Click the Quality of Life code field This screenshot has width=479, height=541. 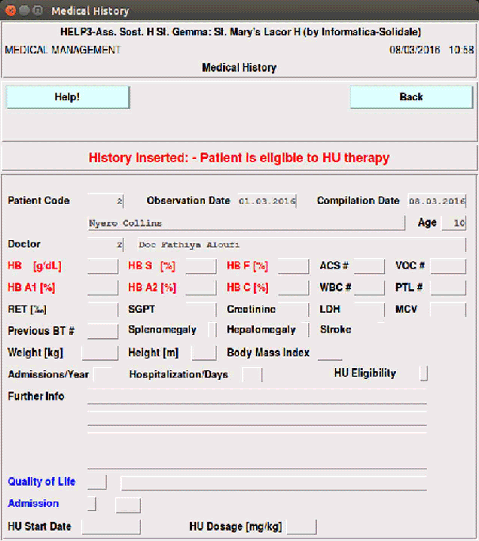click(97, 482)
